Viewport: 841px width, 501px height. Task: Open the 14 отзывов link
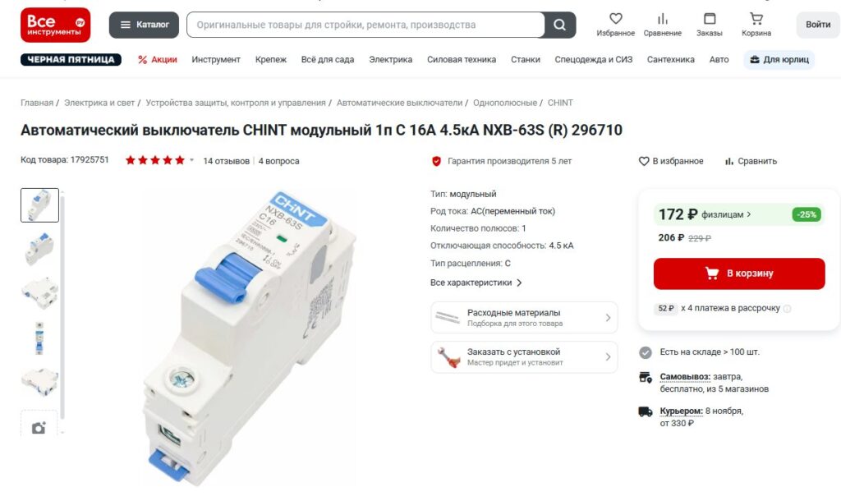point(227,161)
